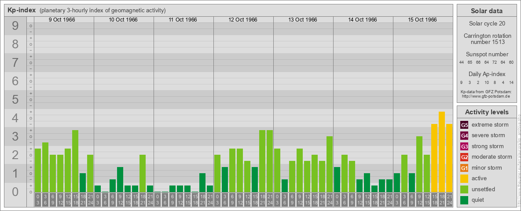
Task: Select the yellow 'active' legend swatch
Action: click(x=464, y=178)
